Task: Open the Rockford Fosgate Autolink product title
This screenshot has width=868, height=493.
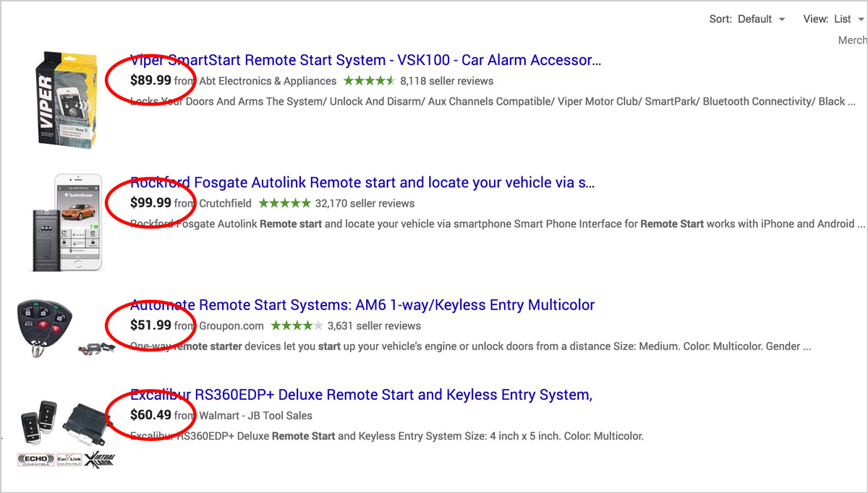Action: [x=362, y=182]
